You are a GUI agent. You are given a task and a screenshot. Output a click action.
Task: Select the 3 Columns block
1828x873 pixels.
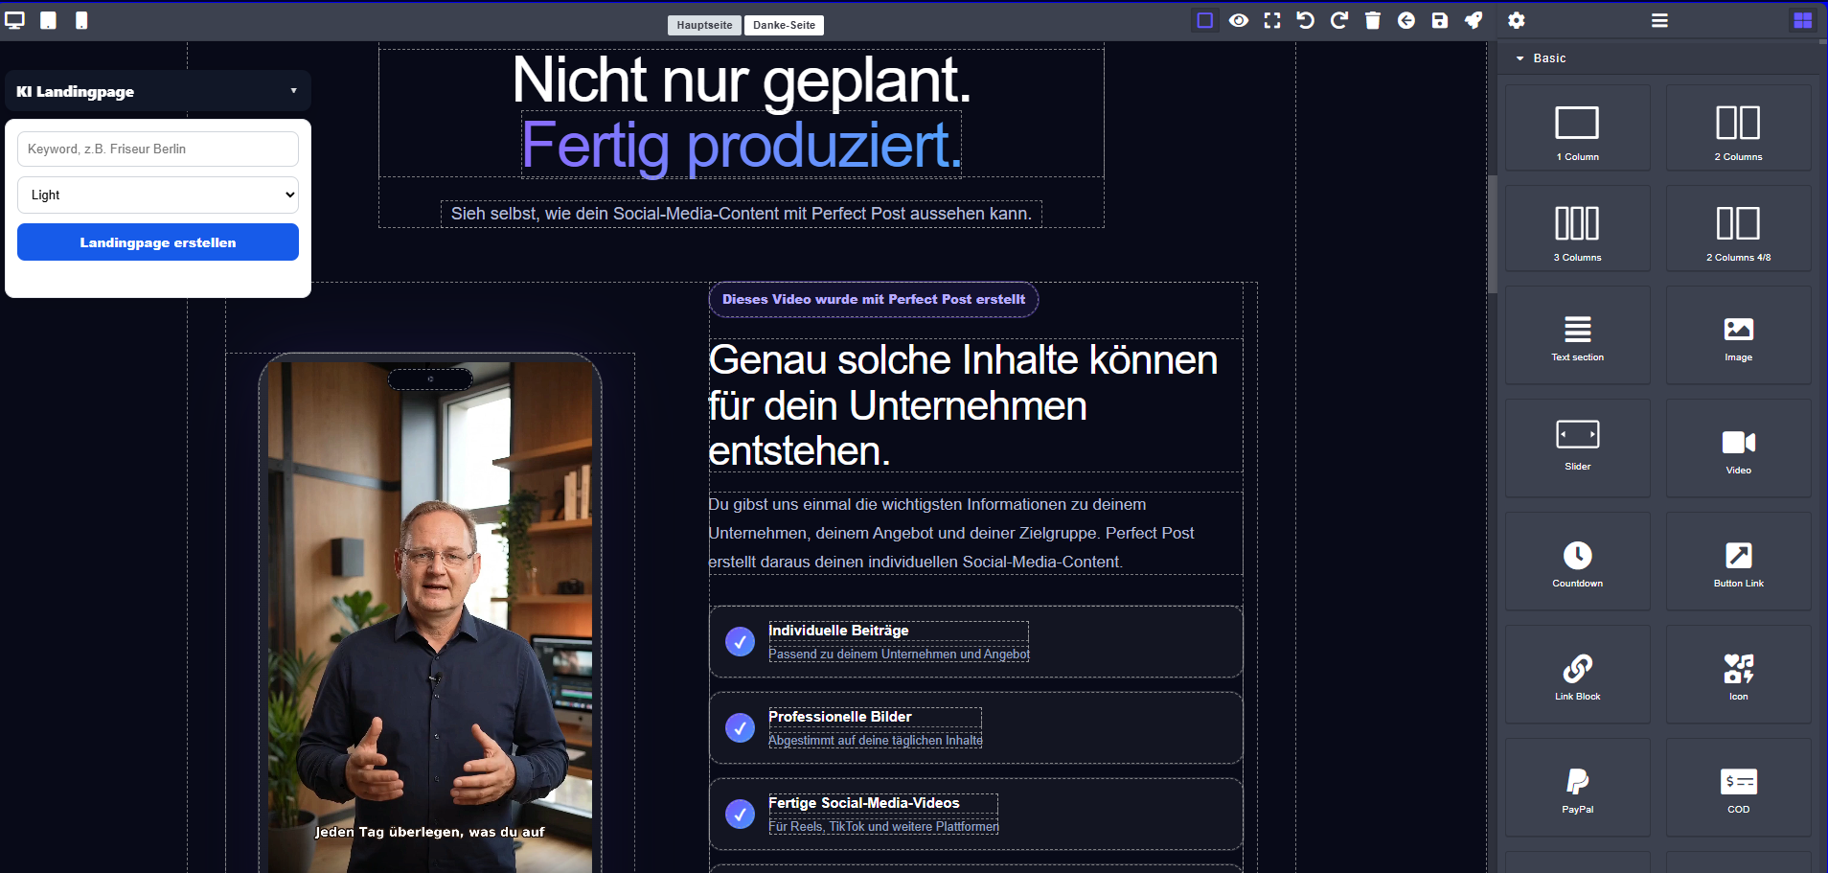1578,229
